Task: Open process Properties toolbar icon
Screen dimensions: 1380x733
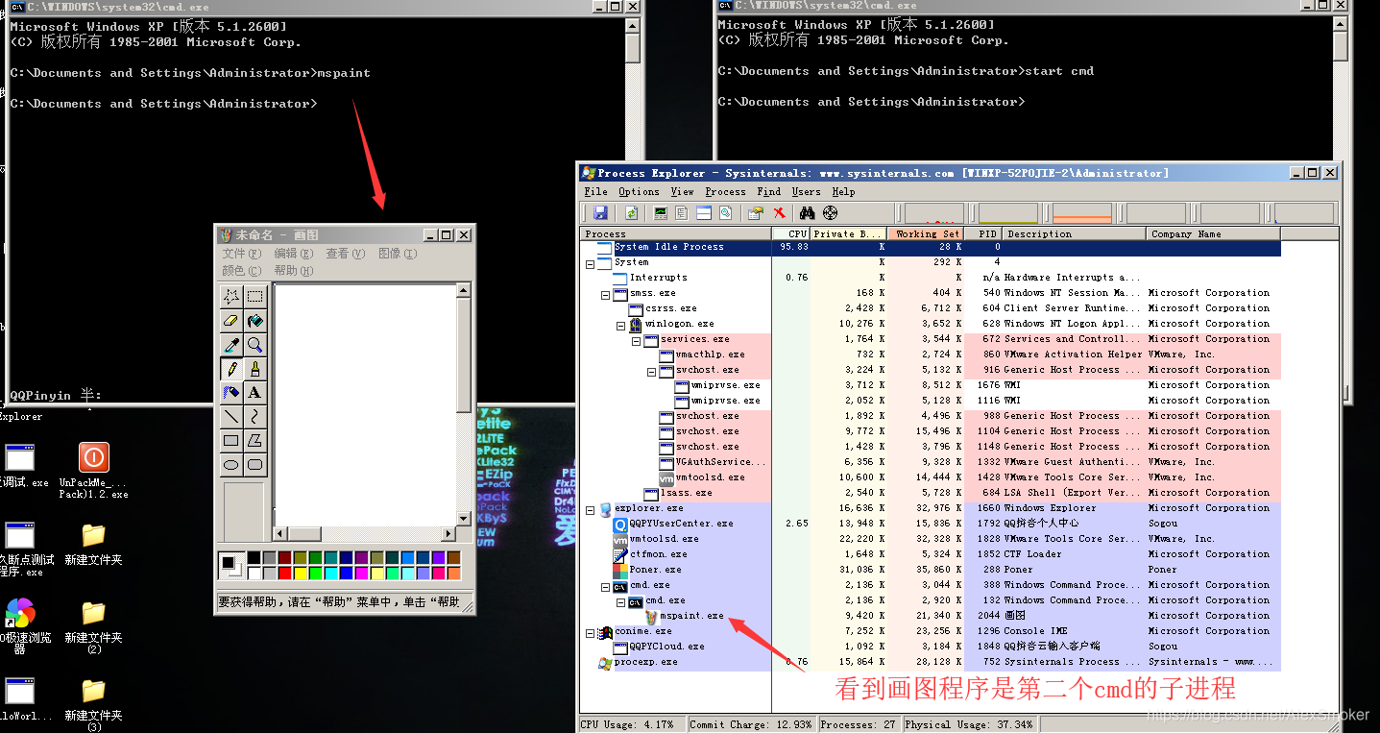Action: pyautogui.click(x=756, y=212)
